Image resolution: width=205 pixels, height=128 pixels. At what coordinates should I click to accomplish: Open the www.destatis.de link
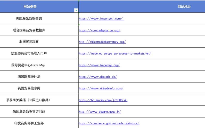(98, 77)
